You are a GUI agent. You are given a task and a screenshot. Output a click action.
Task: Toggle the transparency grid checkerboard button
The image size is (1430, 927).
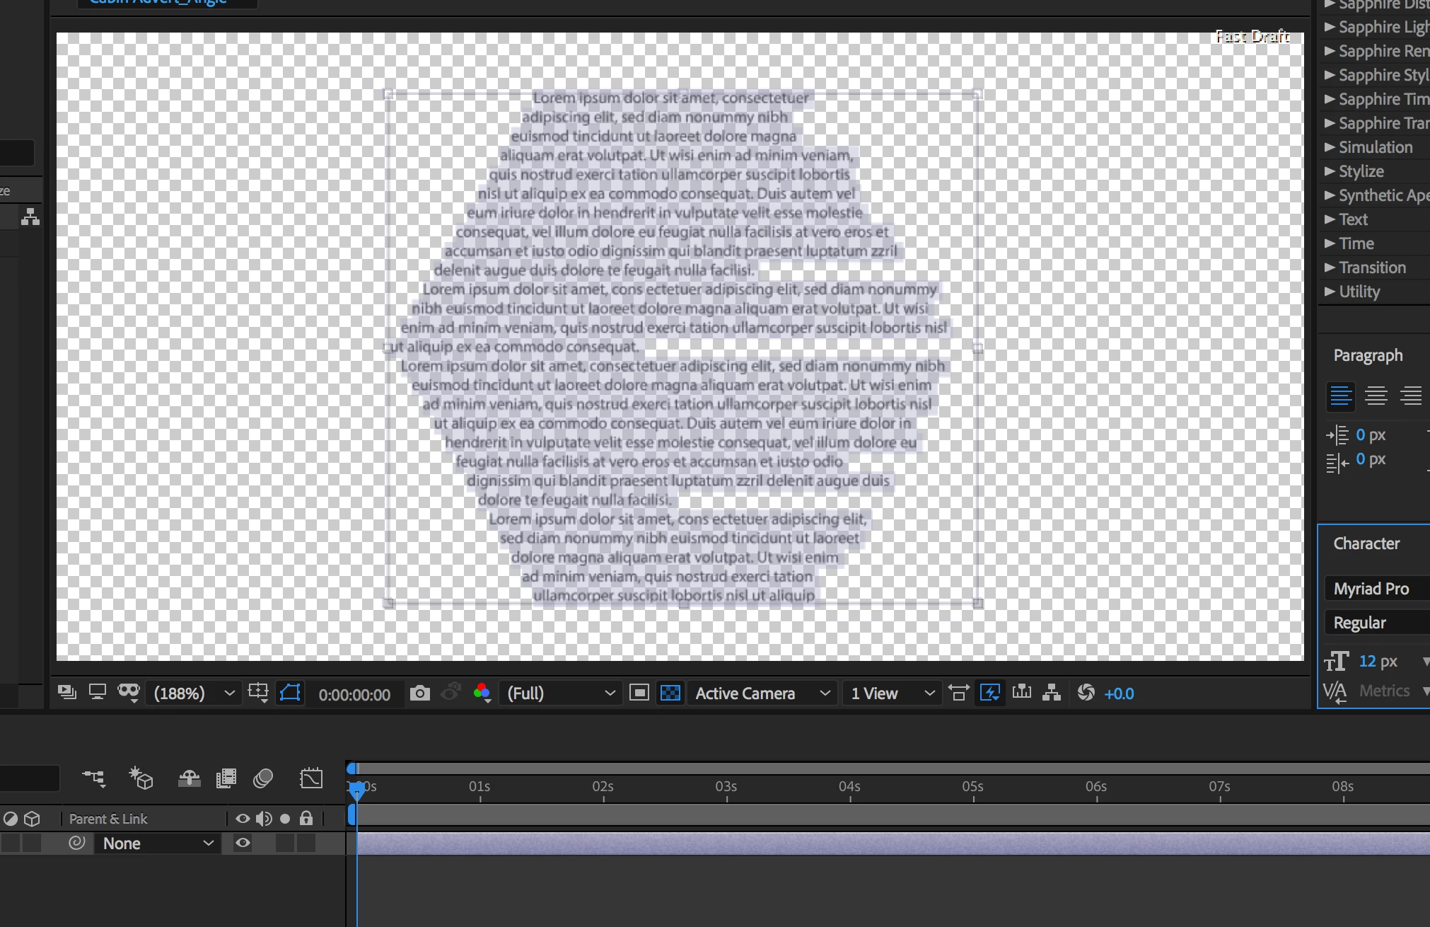(670, 693)
